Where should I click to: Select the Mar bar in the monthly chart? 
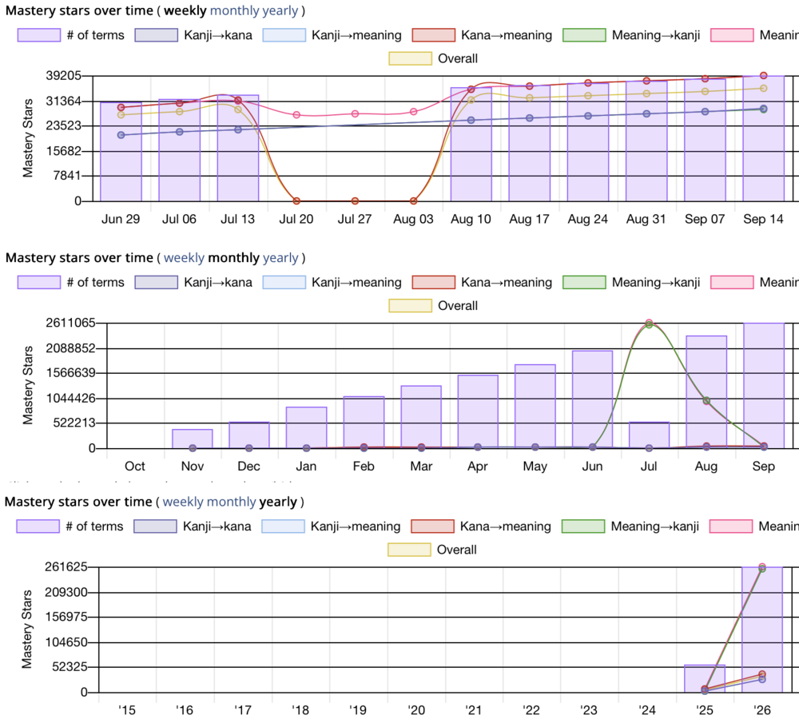(421, 417)
